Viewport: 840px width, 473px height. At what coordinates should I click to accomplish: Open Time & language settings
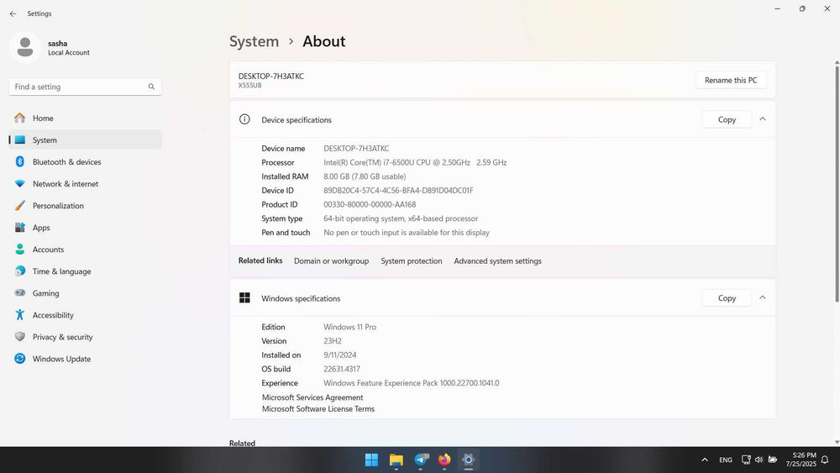(85, 271)
